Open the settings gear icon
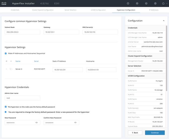This screenshot has height=139, width=169. point(163,4)
